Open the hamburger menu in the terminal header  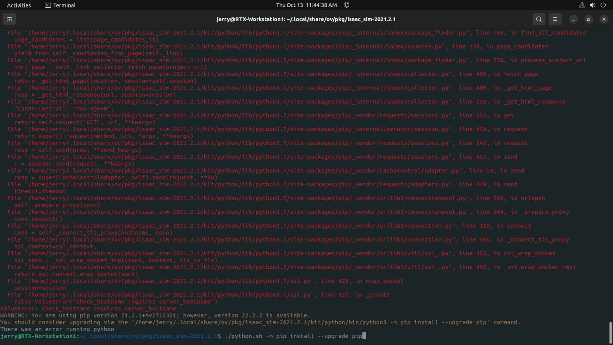click(x=555, y=19)
